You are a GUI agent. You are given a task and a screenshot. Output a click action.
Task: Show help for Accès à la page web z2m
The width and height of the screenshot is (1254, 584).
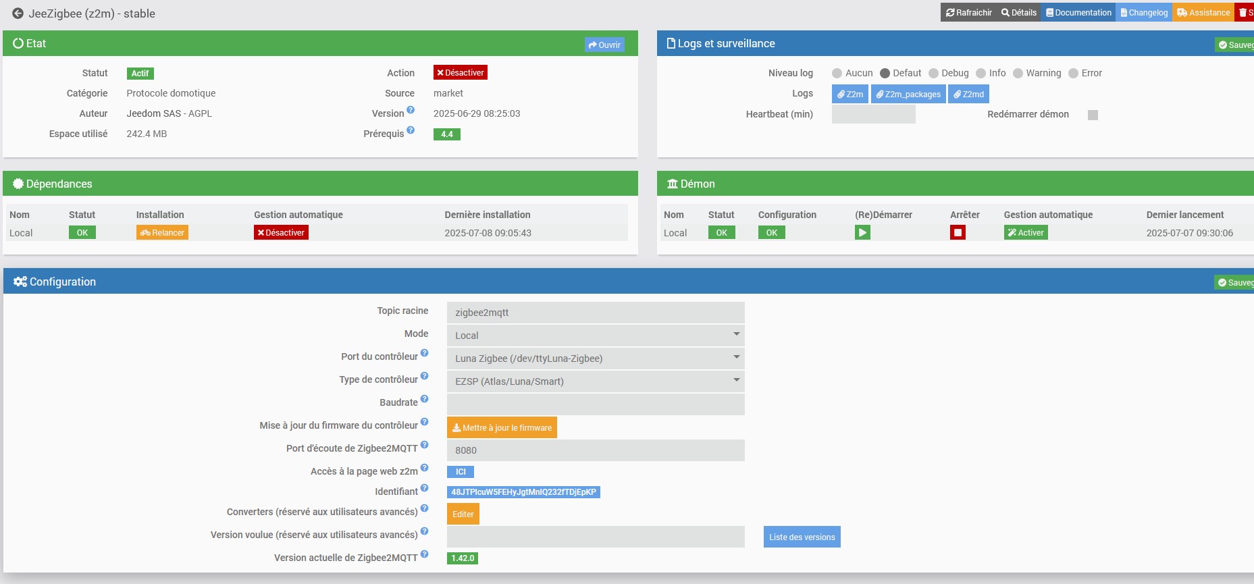click(x=425, y=468)
